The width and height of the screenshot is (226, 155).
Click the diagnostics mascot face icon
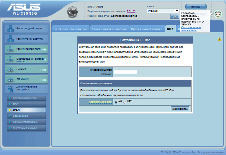coord(218,15)
